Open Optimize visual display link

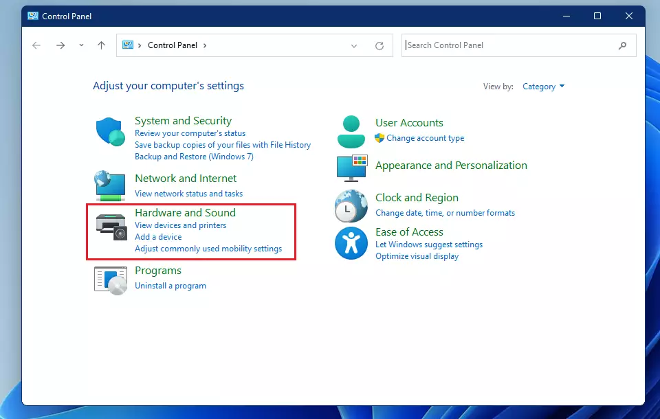417,256
